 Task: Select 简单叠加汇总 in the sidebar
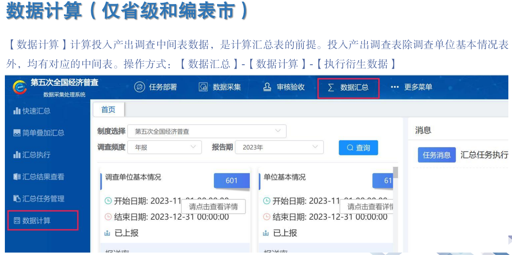click(44, 133)
